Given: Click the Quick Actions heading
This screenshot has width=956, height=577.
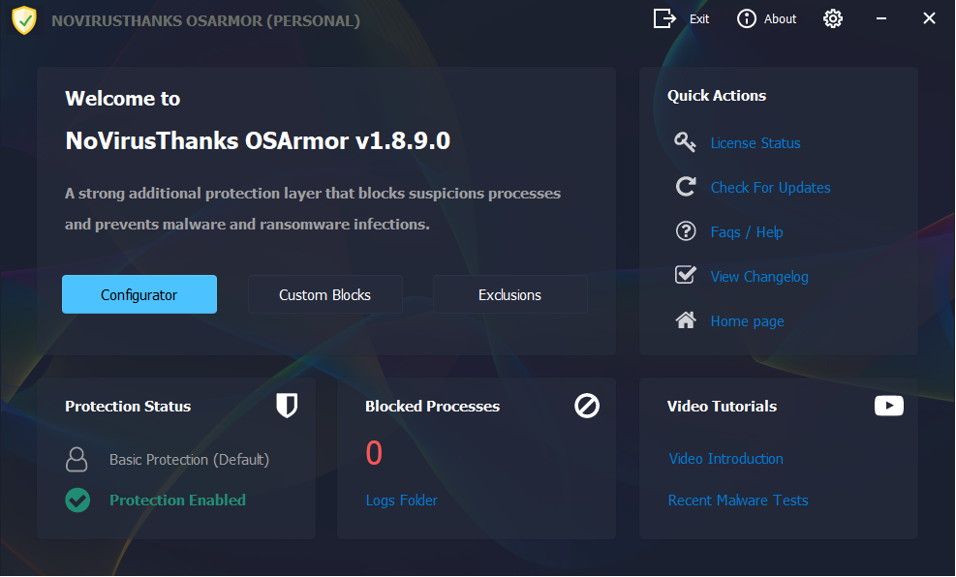Looking at the screenshot, I should click(x=717, y=96).
